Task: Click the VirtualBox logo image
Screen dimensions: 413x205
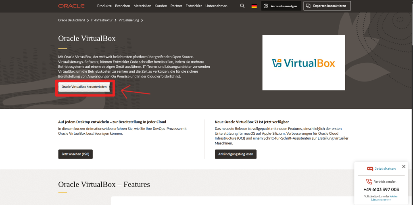Action: pyautogui.click(x=303, y=63)
